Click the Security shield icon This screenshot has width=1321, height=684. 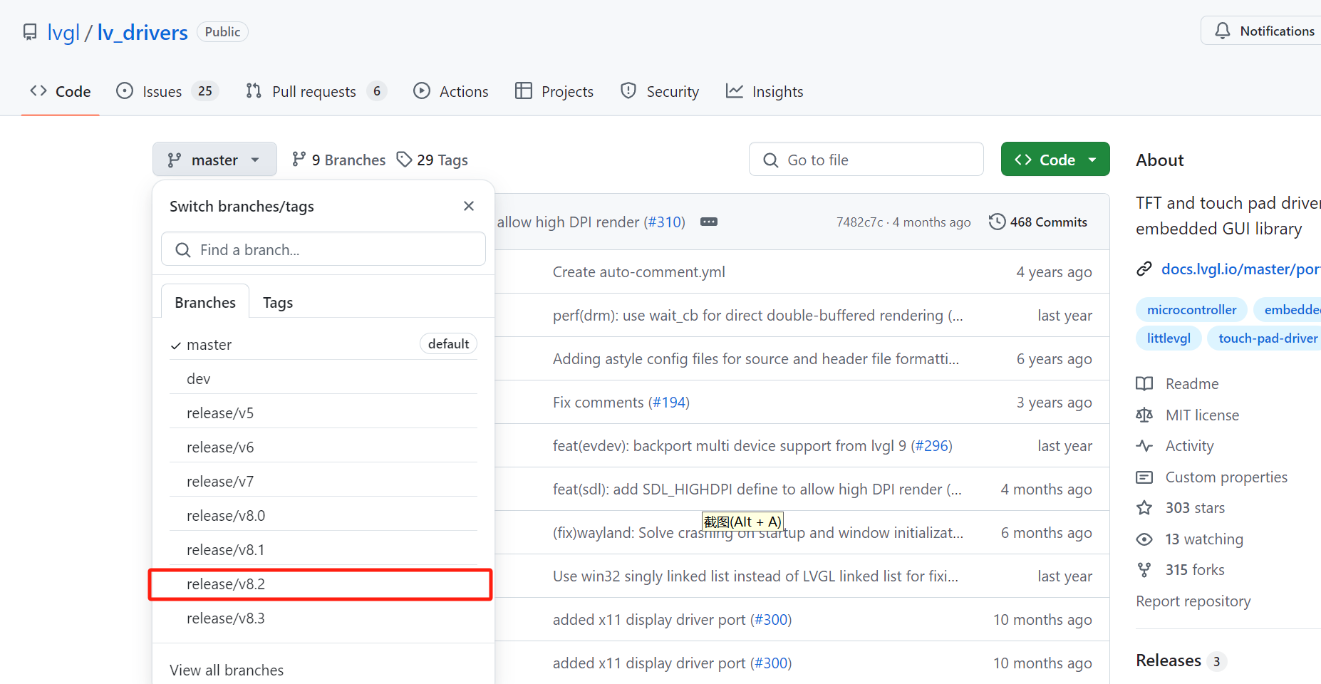628,91
